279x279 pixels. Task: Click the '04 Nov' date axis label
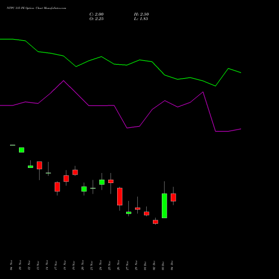[11, 265]
